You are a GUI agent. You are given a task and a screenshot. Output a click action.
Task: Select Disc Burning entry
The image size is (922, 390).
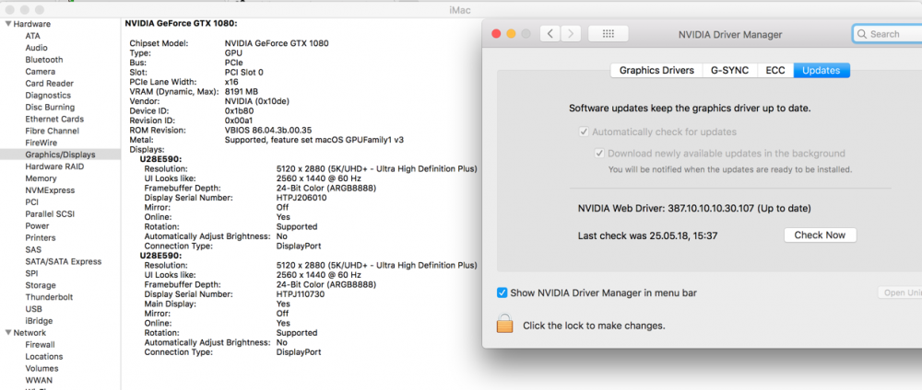coord(50,108)
